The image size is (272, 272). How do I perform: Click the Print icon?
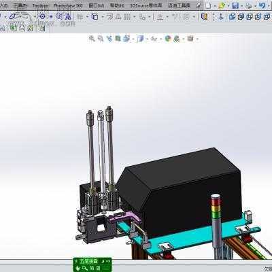pos(249,5)
